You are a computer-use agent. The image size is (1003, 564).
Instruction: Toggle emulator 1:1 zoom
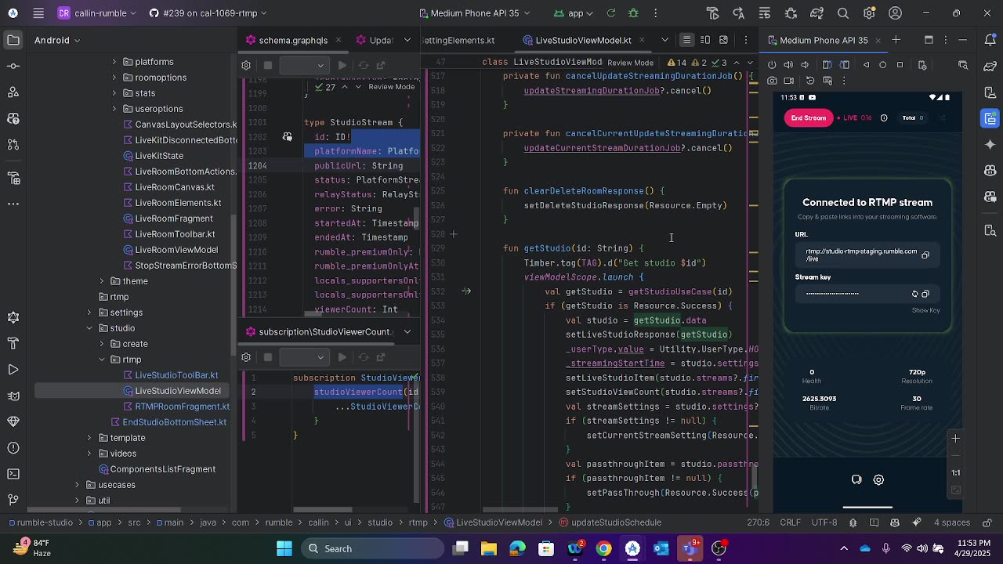click(955, 472)
